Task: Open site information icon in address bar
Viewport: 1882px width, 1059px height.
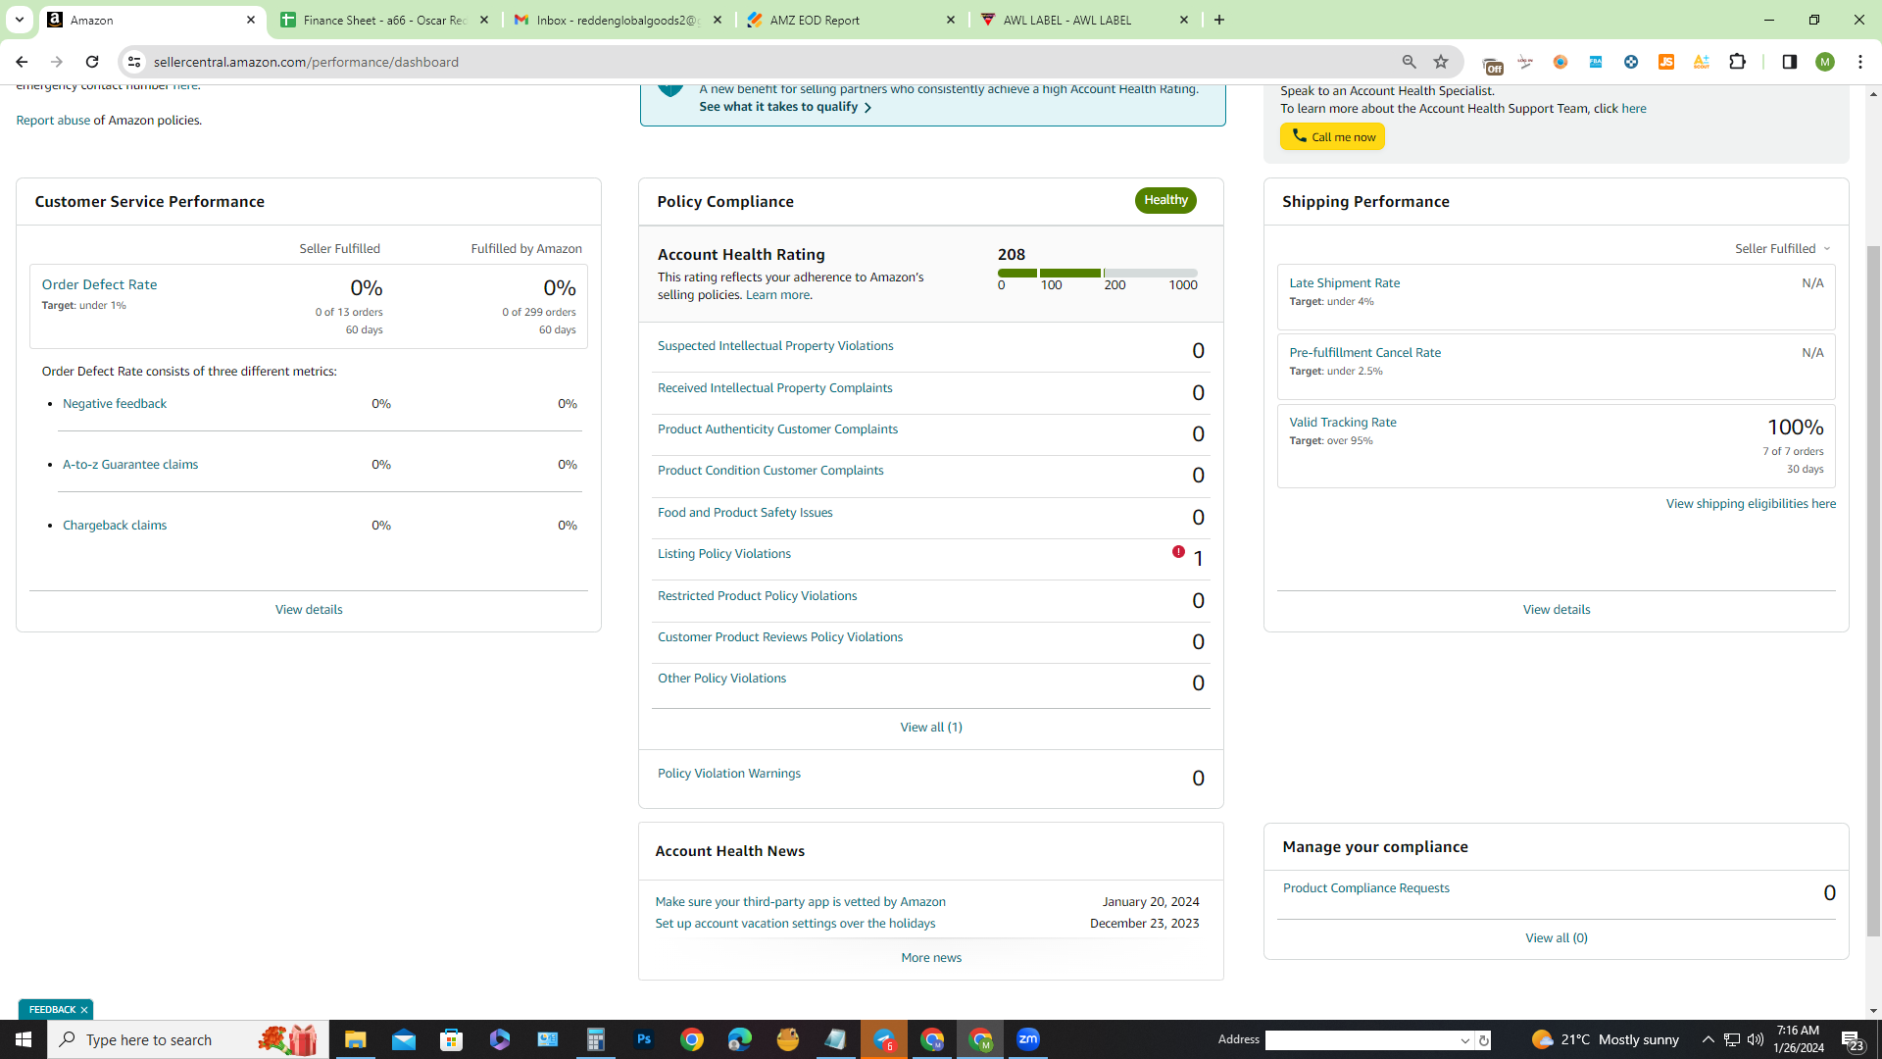Action: coord(134,62)
